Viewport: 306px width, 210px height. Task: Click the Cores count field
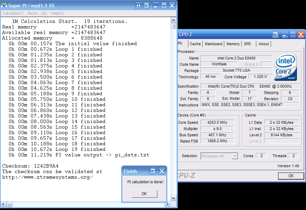[261, 156]
